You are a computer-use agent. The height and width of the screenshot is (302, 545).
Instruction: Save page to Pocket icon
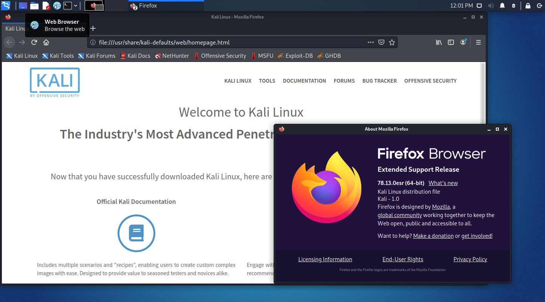click(381, 42)
